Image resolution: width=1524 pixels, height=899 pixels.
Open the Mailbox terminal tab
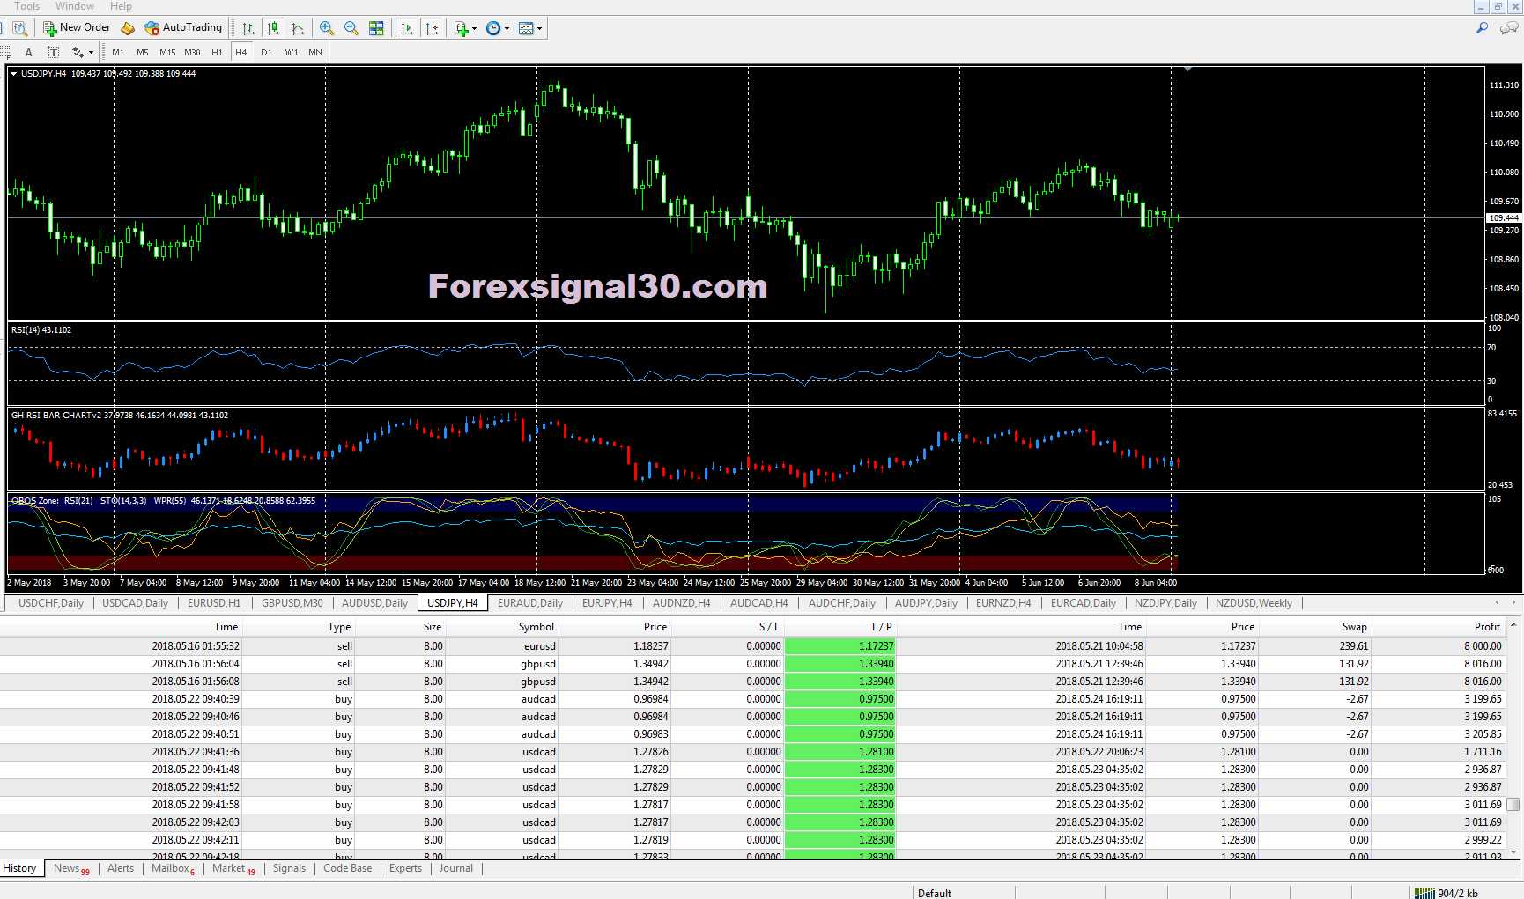click(174, 868)
